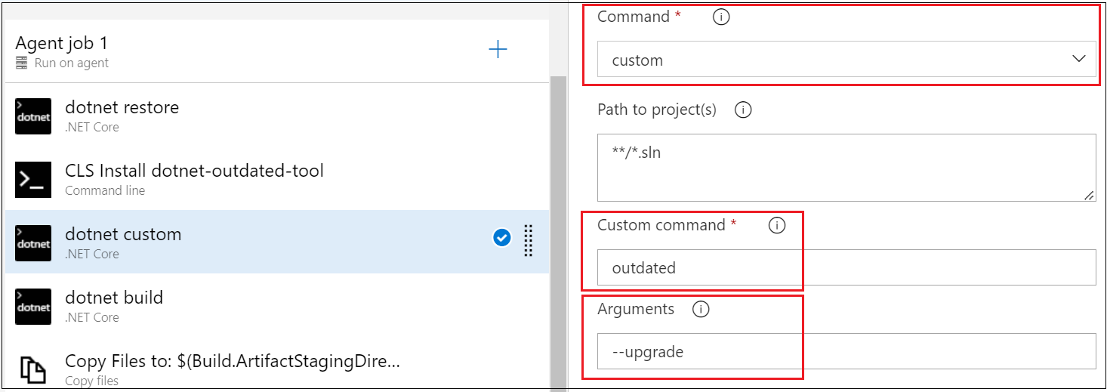Open the Command dropdown set to custom
The height and width of the screenshot is (392, 1107).
[846, 59]
